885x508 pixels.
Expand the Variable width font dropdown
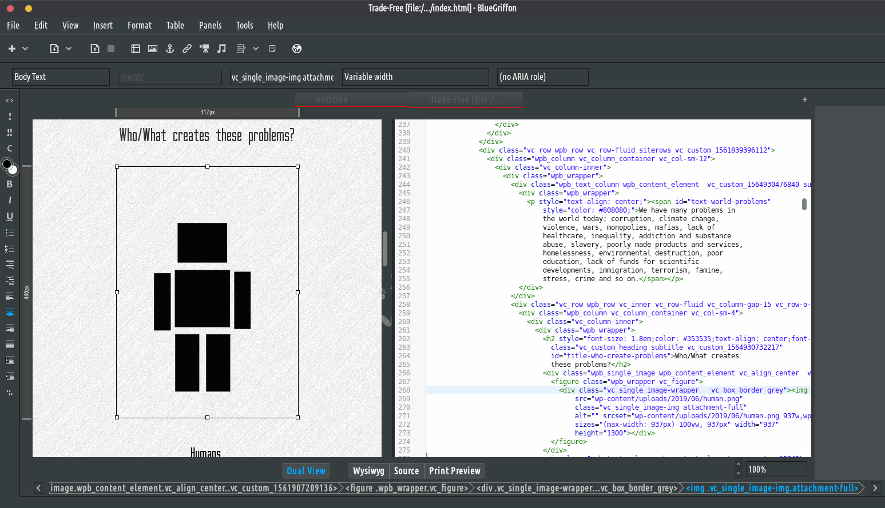pos(415,77)
